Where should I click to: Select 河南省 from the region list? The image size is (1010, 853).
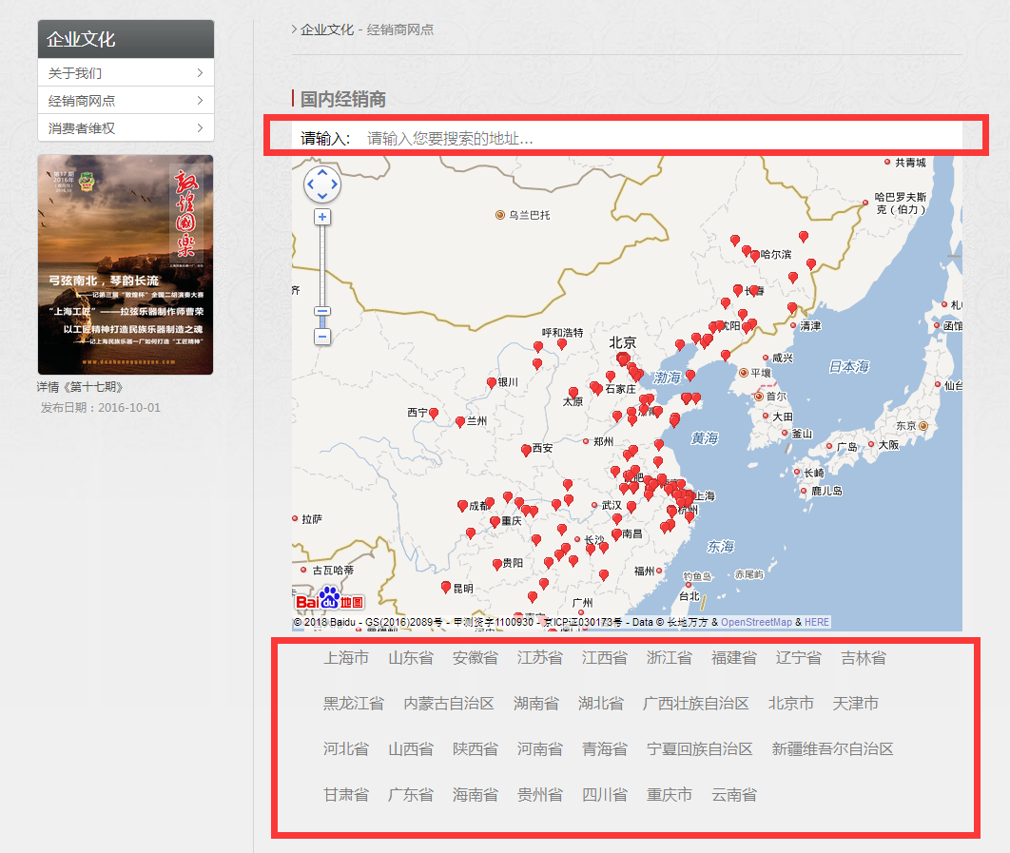coord(540,749)
